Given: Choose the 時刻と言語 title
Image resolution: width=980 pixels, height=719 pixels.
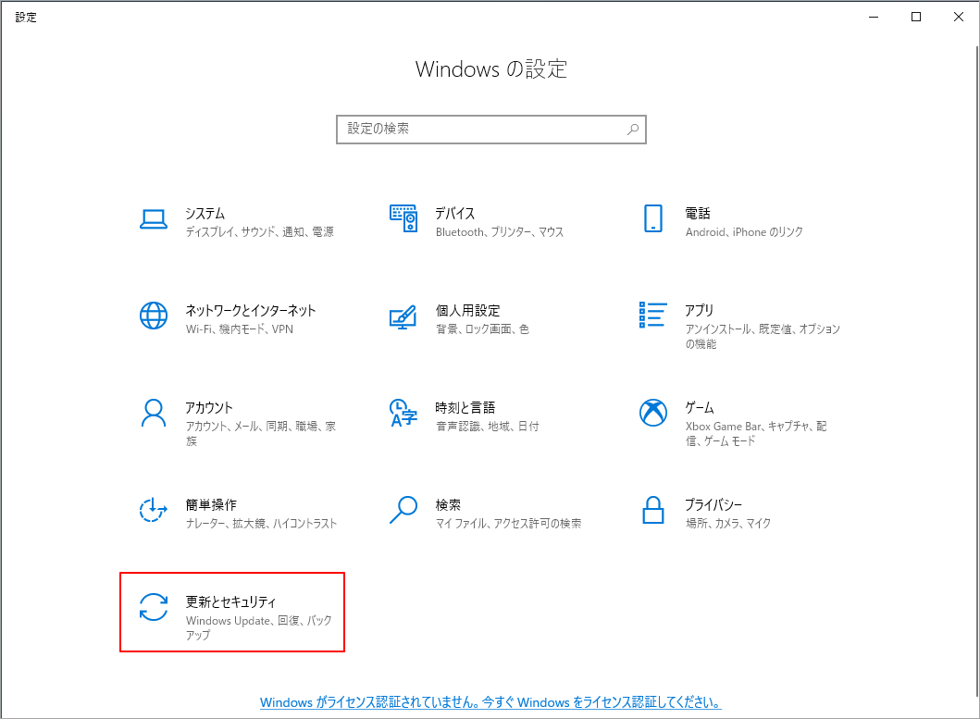Looking at the screenshot, I should (465, 408).
